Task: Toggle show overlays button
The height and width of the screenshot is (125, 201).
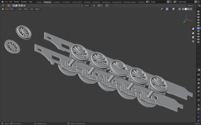Action: (x=173, y=9)
